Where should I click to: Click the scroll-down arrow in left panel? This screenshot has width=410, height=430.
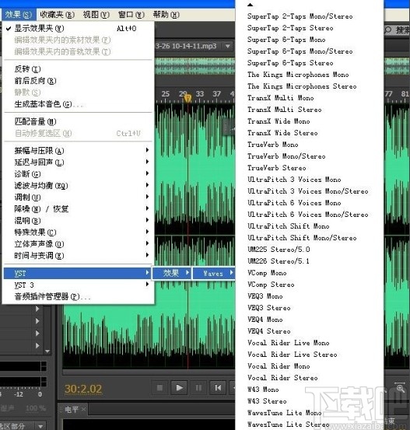tap(47, 351)
